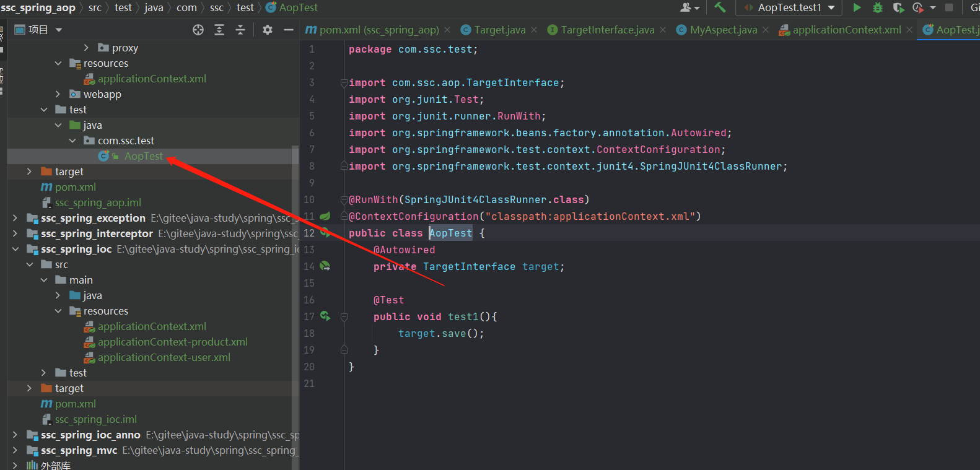Open the 项目 view selector dropdown
980x470 pixels.
pyautogui.click(x=38, y=30)
